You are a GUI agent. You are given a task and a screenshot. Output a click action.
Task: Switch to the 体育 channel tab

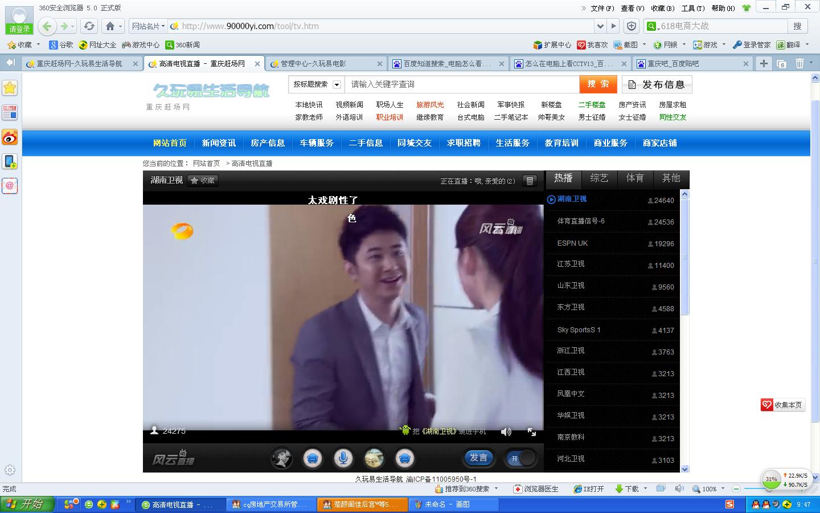tap(635, 179)
